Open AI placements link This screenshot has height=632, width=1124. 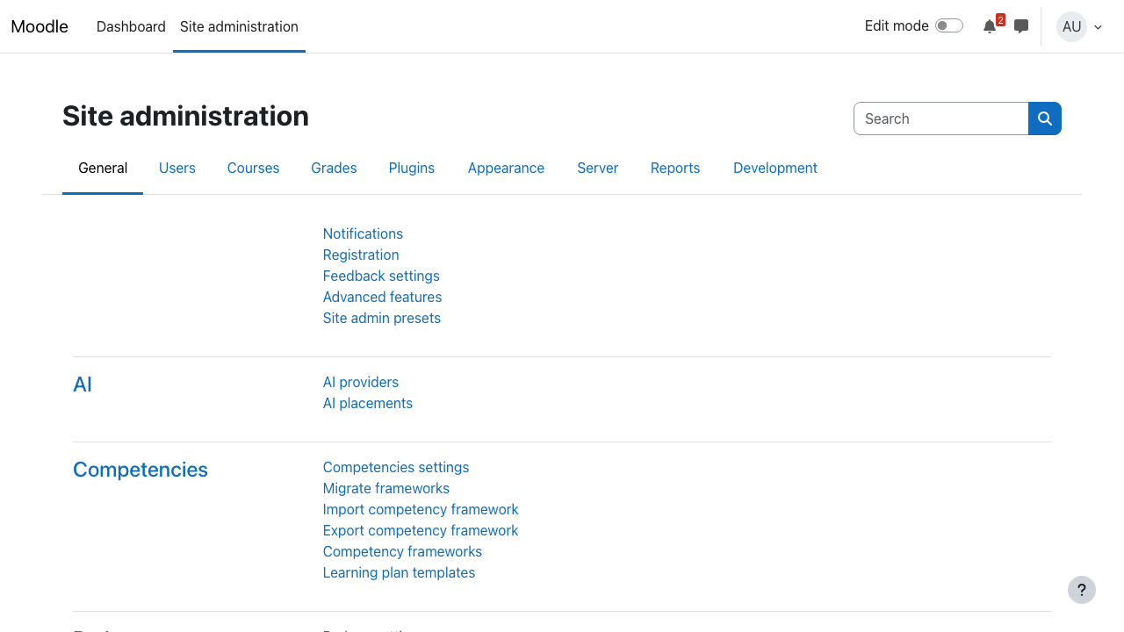[x=368, y=403]
